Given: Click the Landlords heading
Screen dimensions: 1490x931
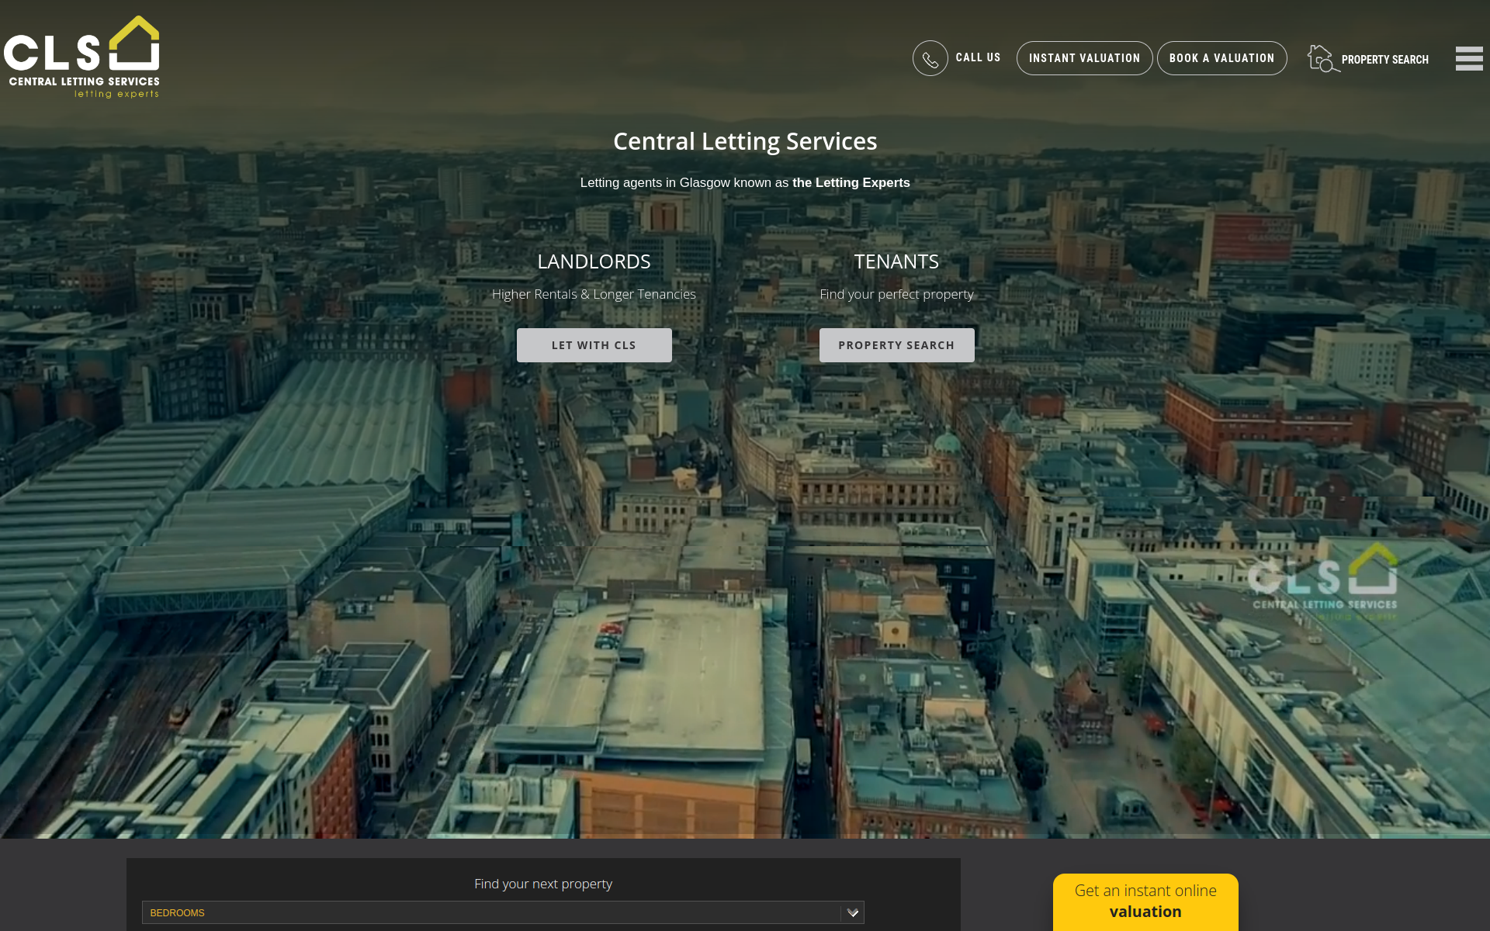Looking at the screenshot, I should [594, 261].
